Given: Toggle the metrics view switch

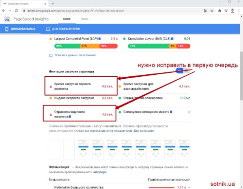Looking at the screenshot, I should pyautogui.click(x=183, y=71).
